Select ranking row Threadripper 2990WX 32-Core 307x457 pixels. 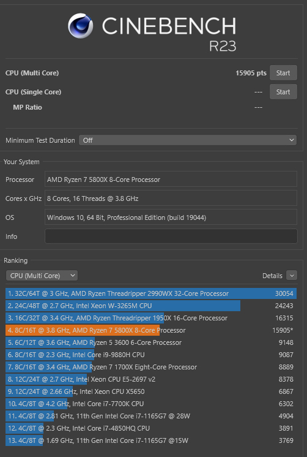tap(151, 293)
